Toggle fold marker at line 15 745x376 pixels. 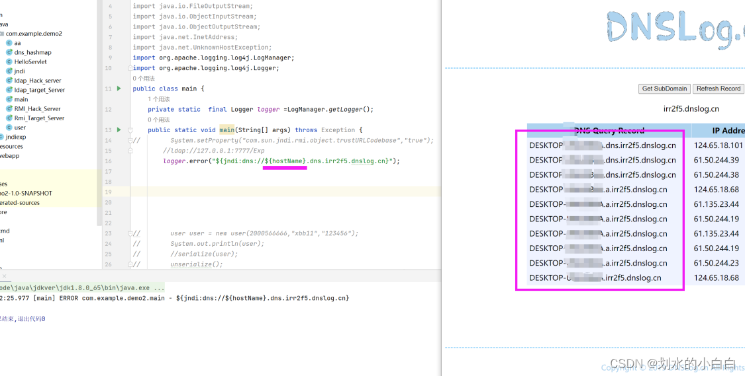click(130, 150)
